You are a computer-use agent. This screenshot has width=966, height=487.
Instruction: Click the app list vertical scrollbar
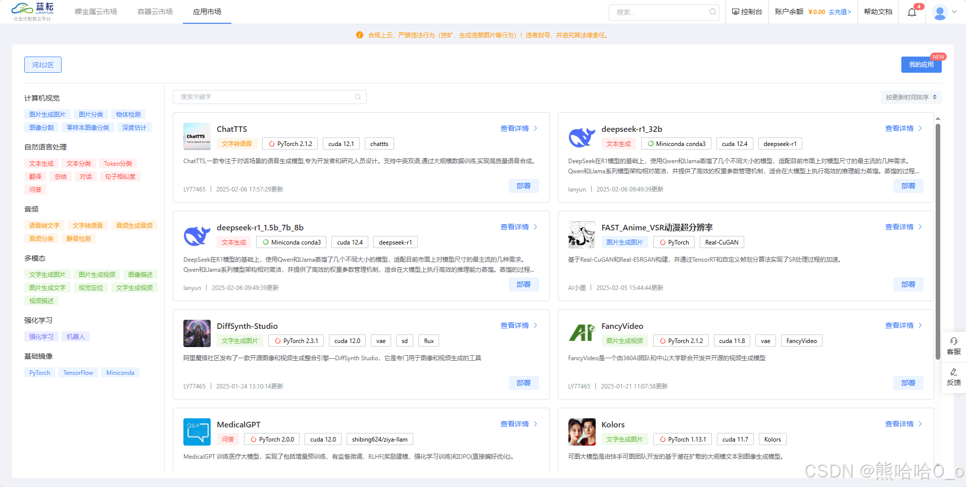pos(938,241)
